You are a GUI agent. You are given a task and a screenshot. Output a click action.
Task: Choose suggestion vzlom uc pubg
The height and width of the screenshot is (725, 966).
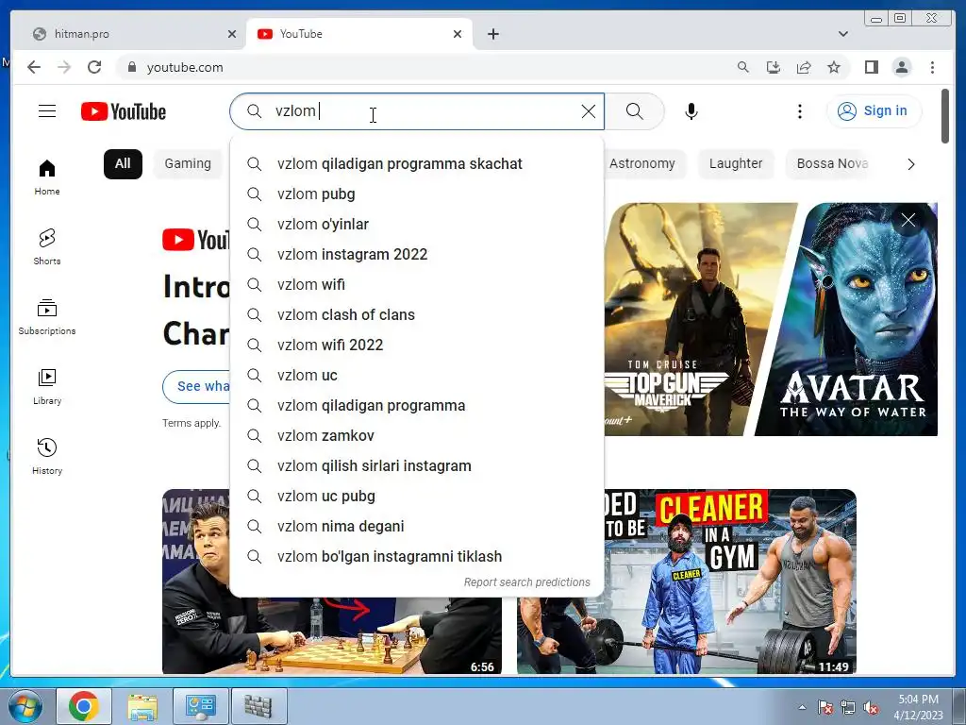(417, 496)
